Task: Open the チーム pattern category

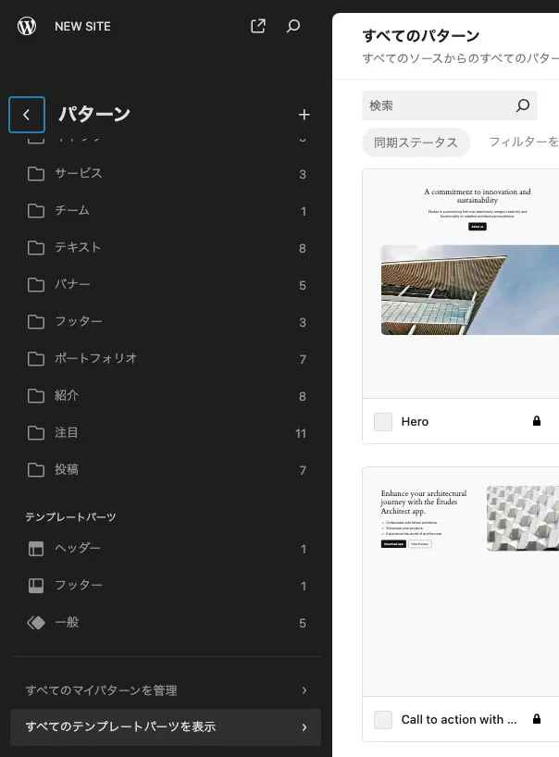Action: click(x=166, y=211)
